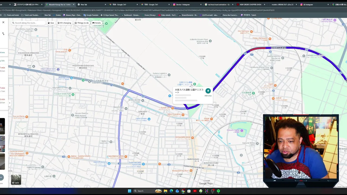
Task: Close the directions side panel with X
Action: coord(3,22)
